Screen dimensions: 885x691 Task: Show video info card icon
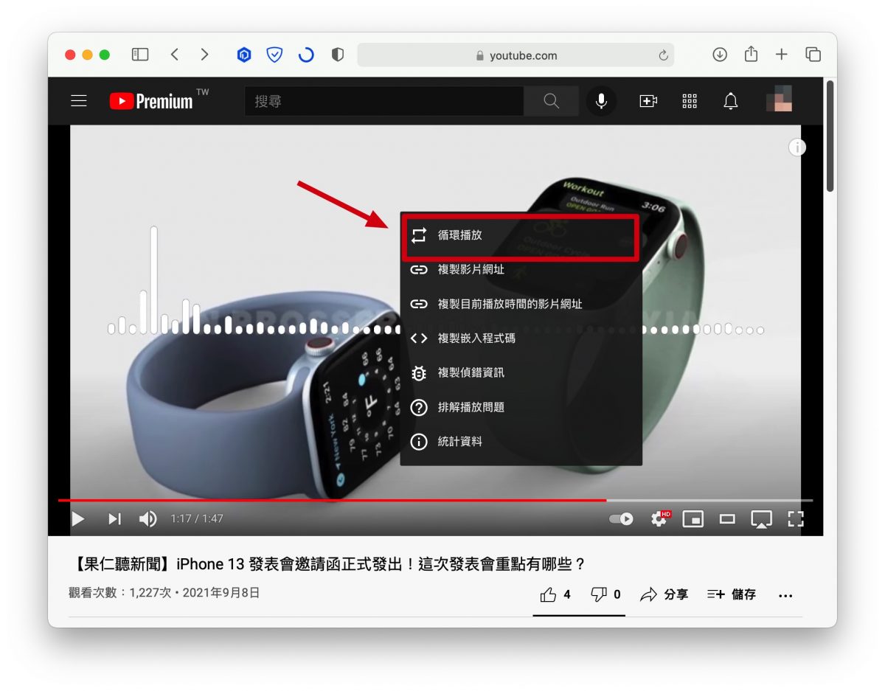tap(796, 147)
